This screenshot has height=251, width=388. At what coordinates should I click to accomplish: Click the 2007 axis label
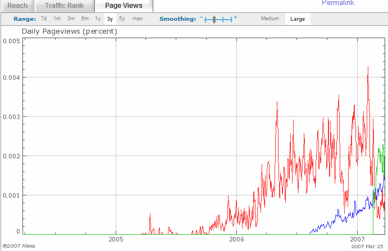tap(357, 239)
